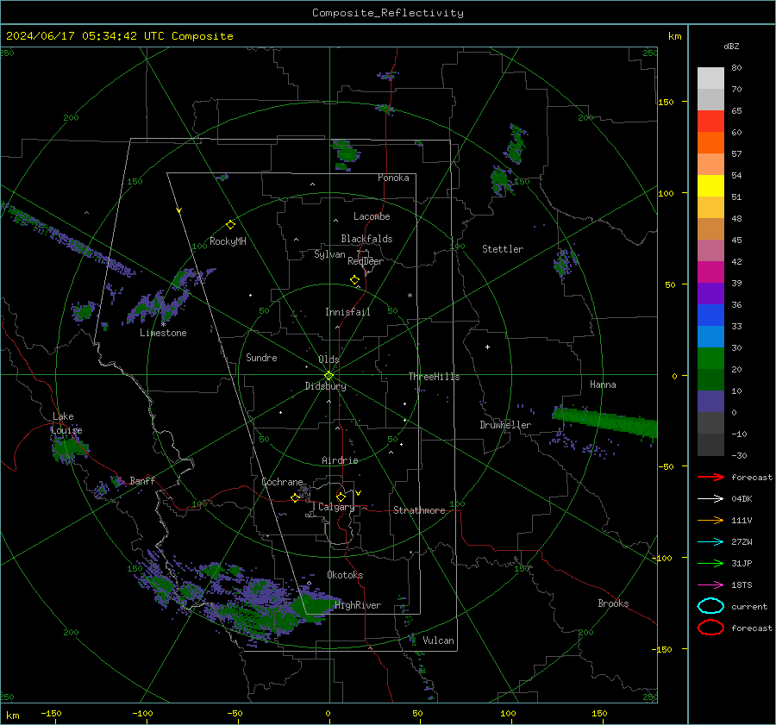Click the Ponoka town label
The height and width of the screenshot is (725, 776).
coord(393,178)
